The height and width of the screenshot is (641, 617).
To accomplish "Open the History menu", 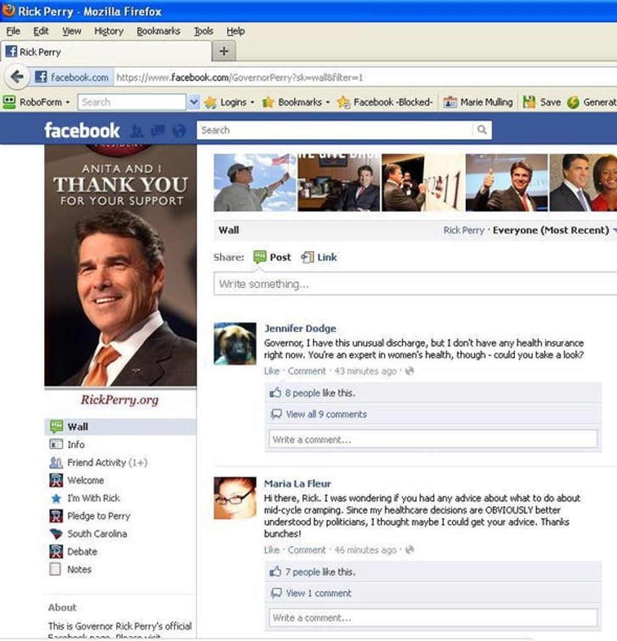I will tap(108, 31).
